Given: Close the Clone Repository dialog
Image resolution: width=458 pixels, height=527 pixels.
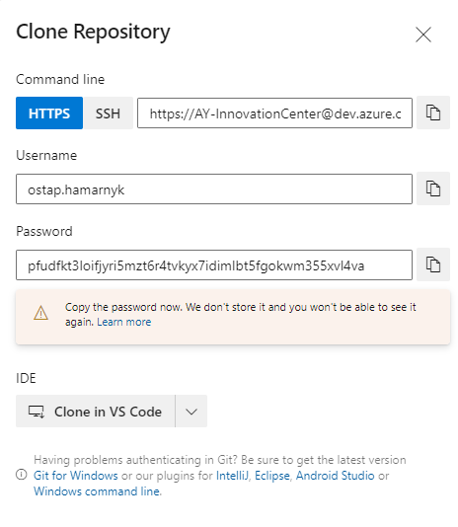Looking at the screenshot, I should tap(423, 35).
